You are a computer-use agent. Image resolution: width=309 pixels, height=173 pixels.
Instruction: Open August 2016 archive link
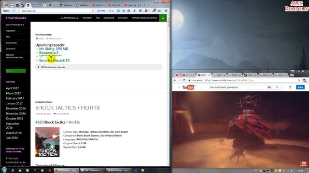tap(14, 133)
